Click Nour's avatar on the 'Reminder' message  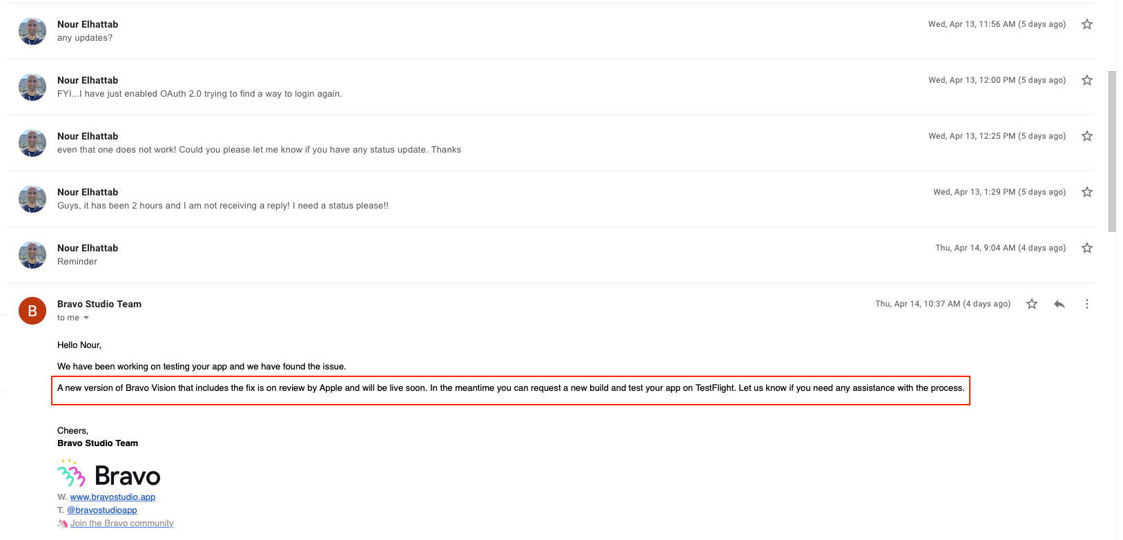32,255
